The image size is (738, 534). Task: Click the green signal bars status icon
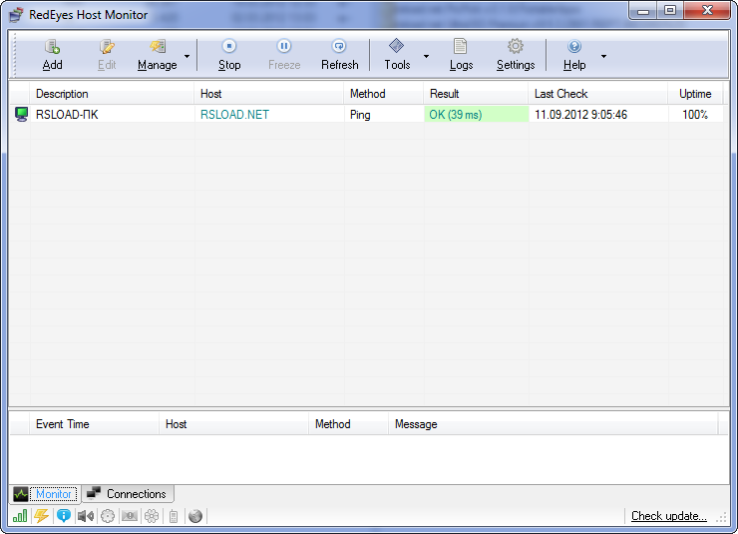click(x=20, y=516)
